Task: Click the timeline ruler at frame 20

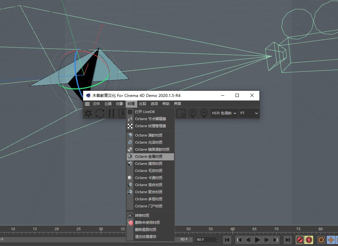Action: (57, 229)
